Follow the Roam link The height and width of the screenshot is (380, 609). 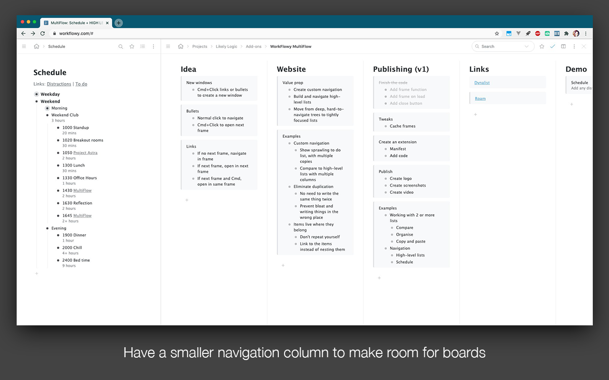point(480,98)
